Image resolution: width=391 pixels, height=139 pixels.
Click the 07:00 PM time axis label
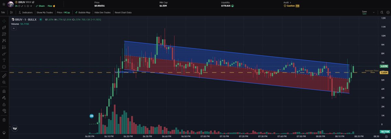[x=205, y=137]
